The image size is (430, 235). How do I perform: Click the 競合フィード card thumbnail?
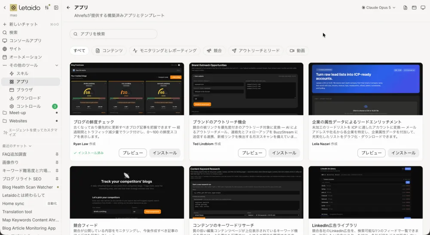point(127,192)
